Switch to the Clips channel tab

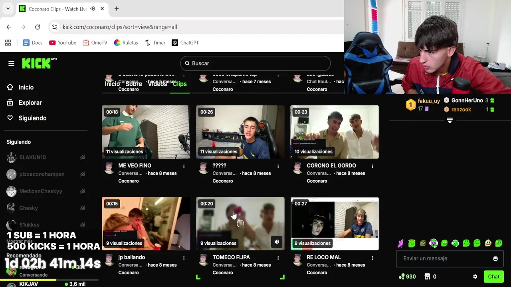click(x=180, y=84)
